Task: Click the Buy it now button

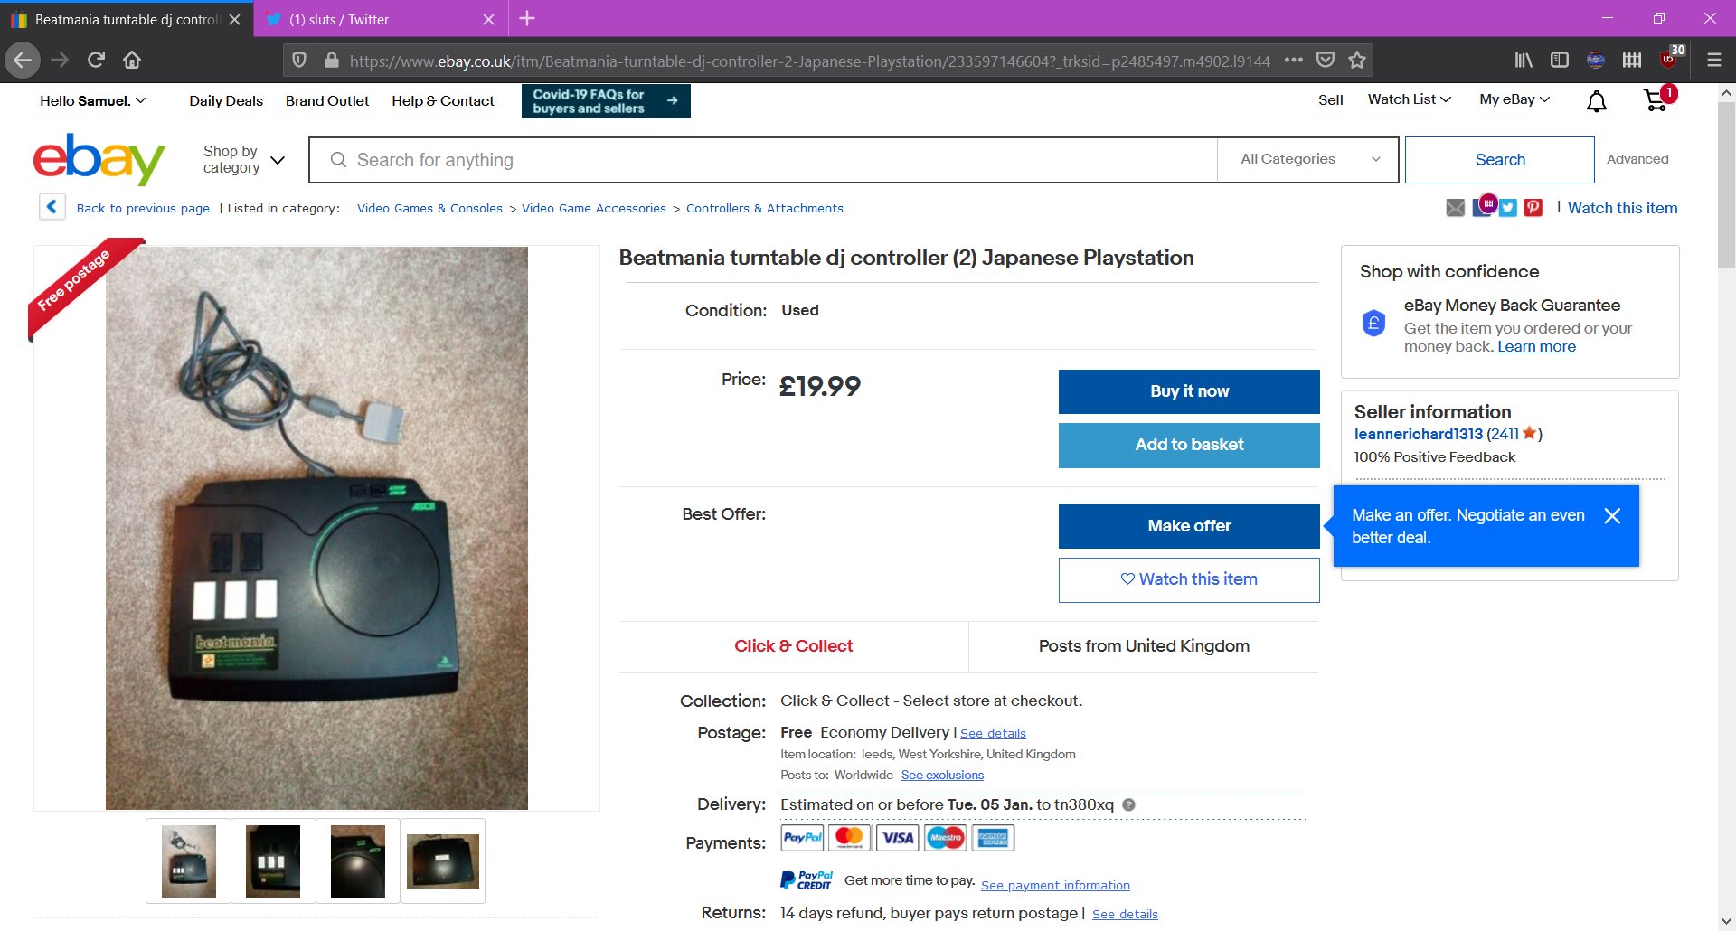Action: [x=1189, y=391]
